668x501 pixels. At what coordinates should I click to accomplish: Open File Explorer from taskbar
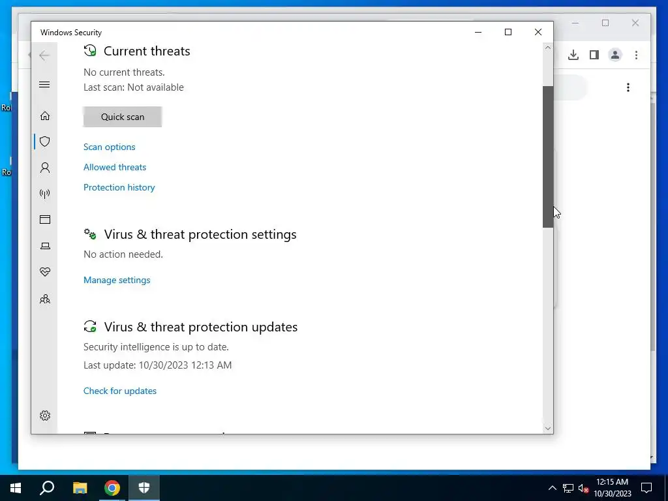tap(80, 488)
